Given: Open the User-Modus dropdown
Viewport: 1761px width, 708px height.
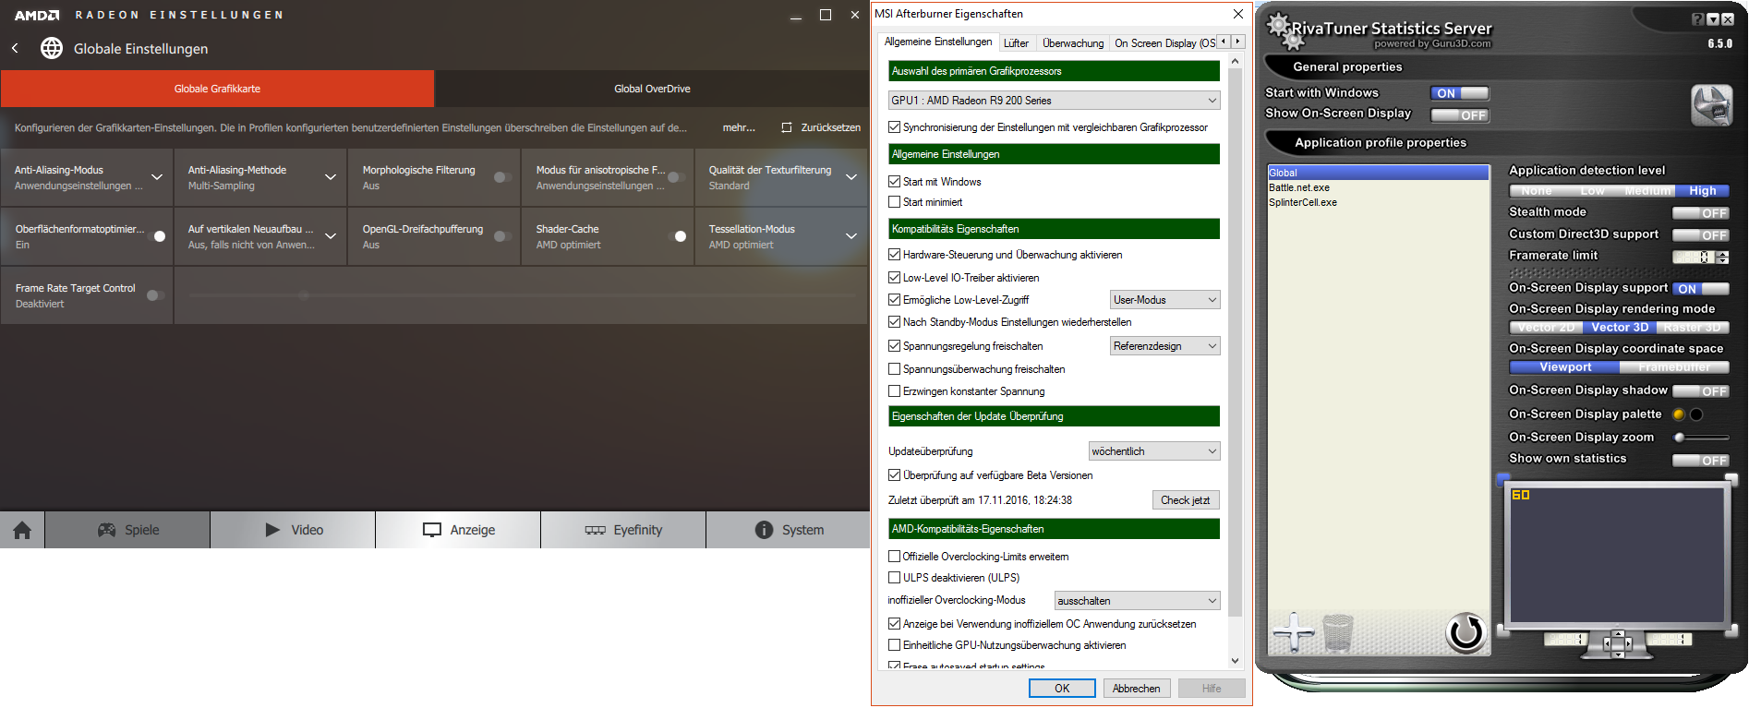Looking at the screenshot, I should click(1164, 300).
